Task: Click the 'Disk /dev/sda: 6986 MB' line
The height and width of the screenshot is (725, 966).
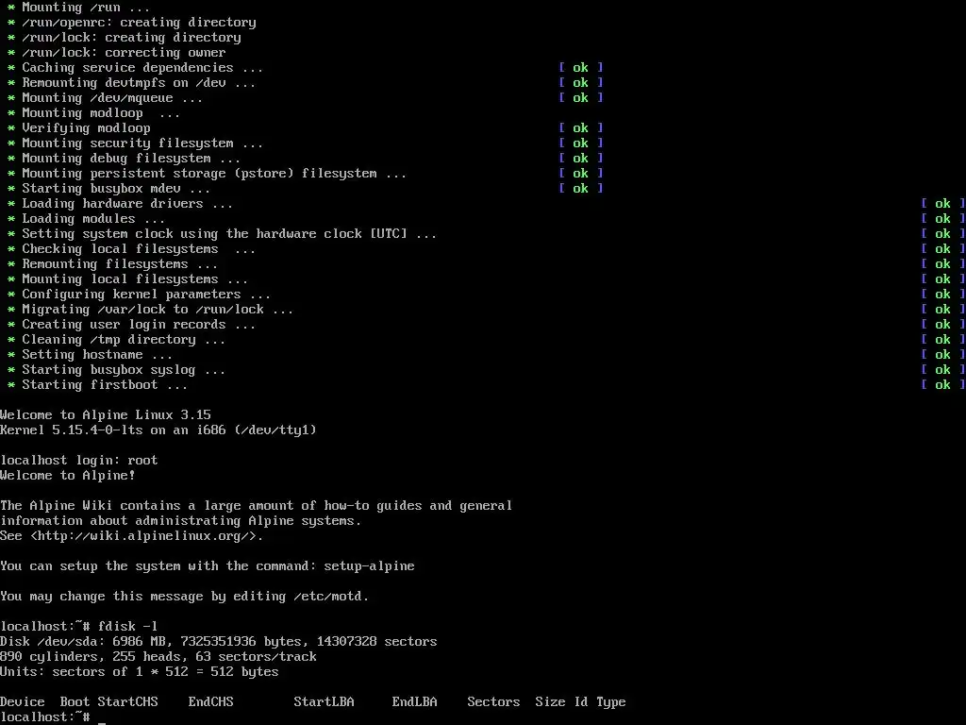Action: click(219, 642)
